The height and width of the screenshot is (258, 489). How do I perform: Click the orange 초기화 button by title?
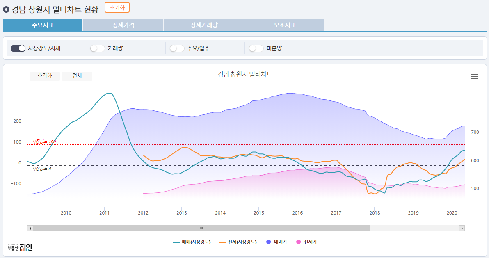117,7
